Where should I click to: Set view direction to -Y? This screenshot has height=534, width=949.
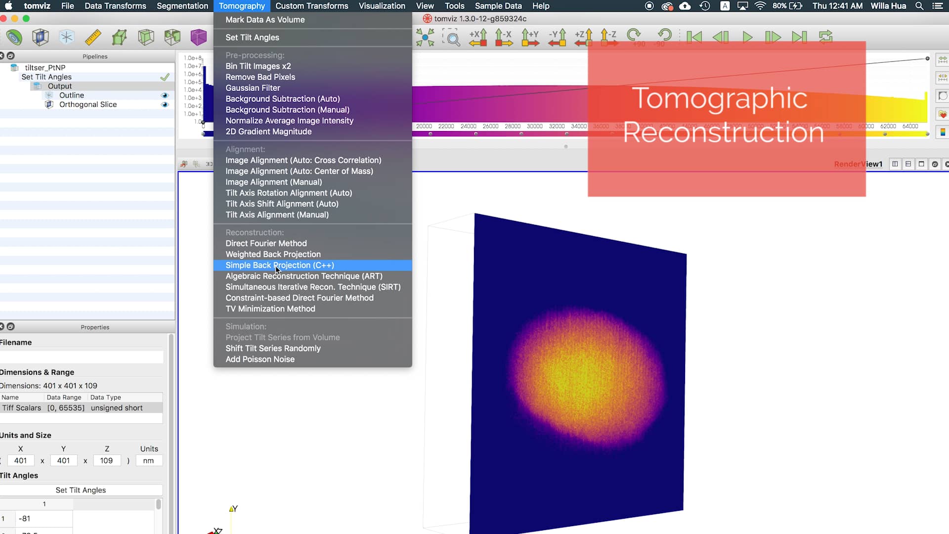tap(557, 37)
